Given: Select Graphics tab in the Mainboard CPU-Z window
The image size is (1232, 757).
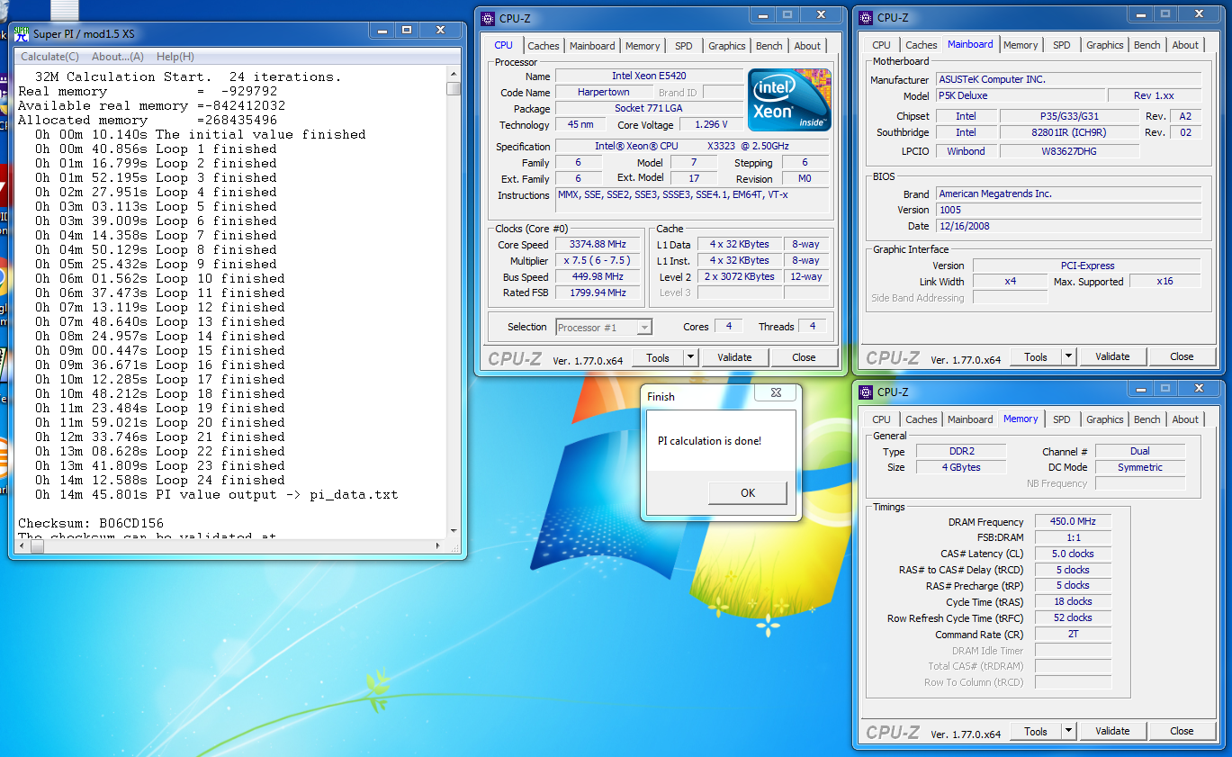Looking at the screenshot, I should [1105, 45].
